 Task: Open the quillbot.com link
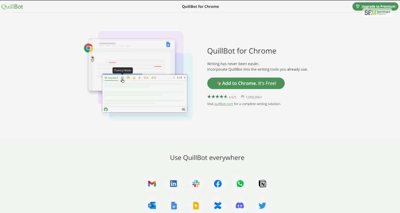(223, 104)
